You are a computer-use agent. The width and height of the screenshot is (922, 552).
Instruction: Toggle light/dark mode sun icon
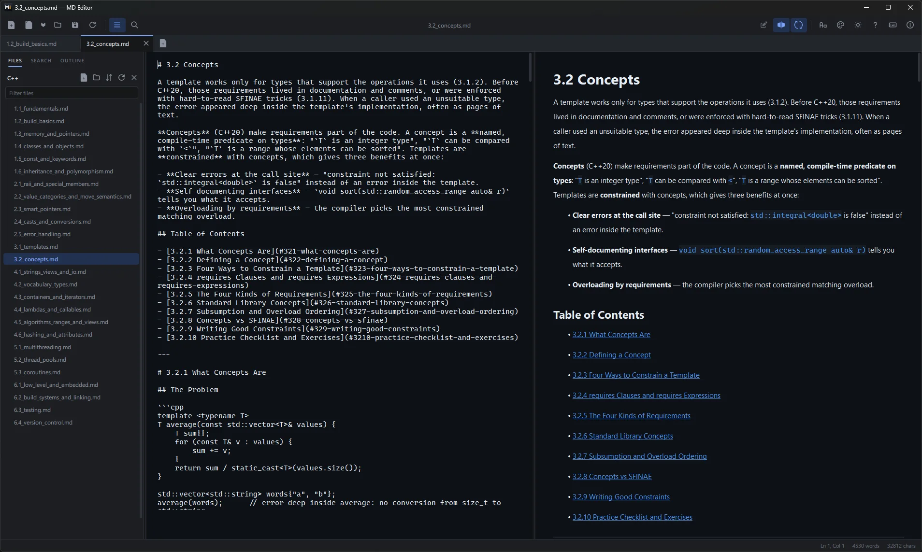coord(858,25)
